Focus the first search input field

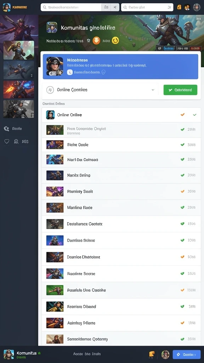71,7
